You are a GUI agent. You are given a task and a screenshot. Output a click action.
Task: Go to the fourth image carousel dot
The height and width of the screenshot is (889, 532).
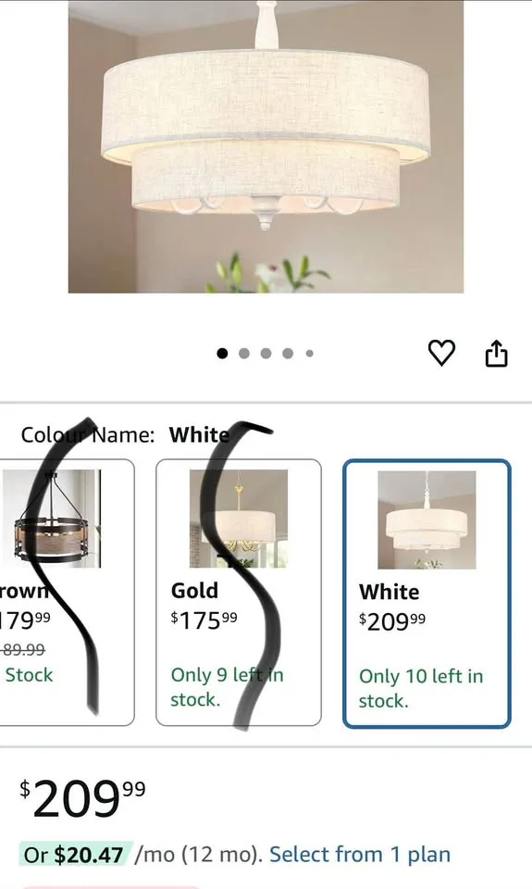(288, 353)
